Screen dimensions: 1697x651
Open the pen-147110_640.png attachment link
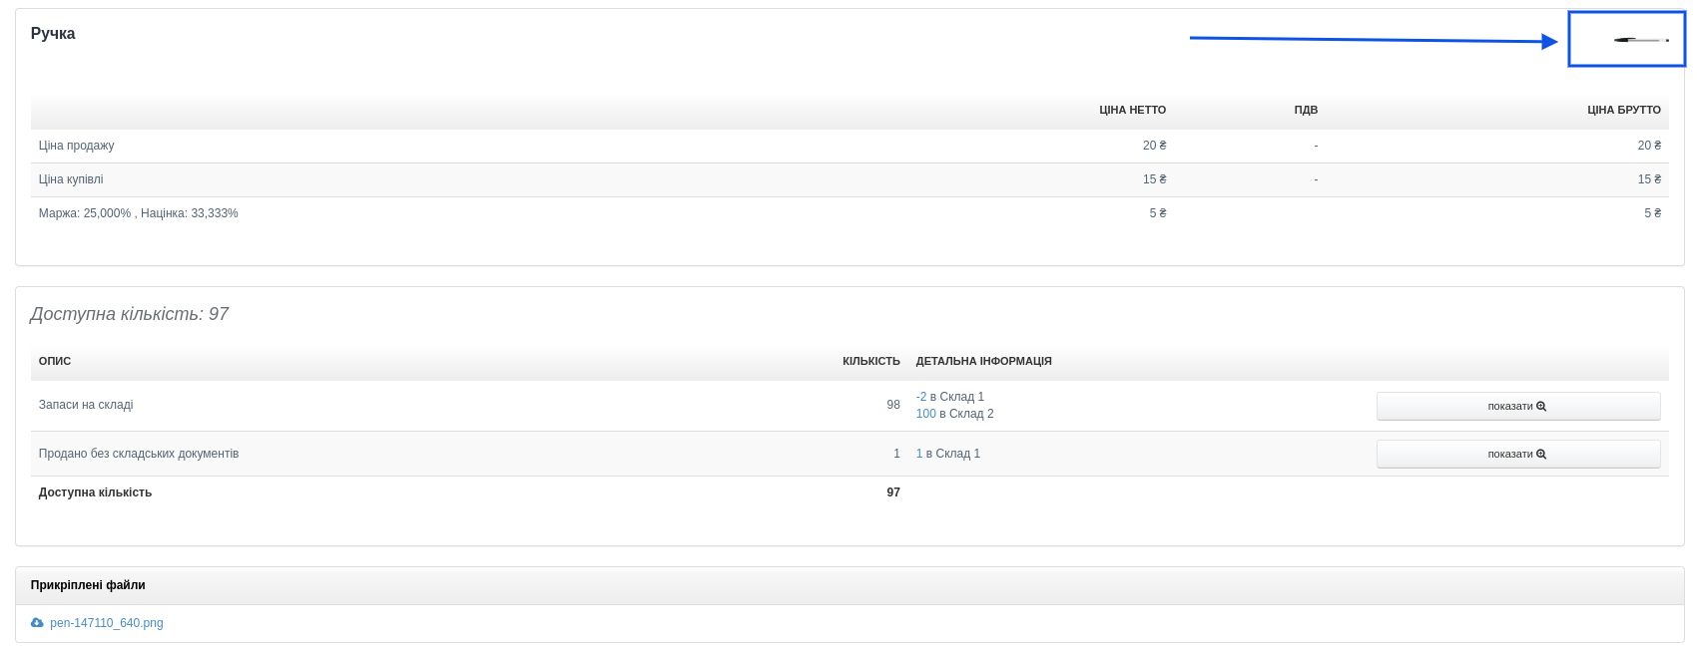[x=107, y=623]
